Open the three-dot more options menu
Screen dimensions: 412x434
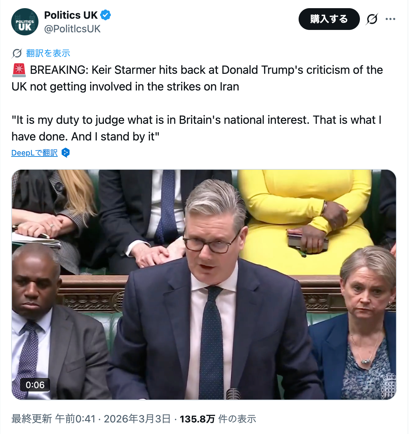click(x=390, y=19)
